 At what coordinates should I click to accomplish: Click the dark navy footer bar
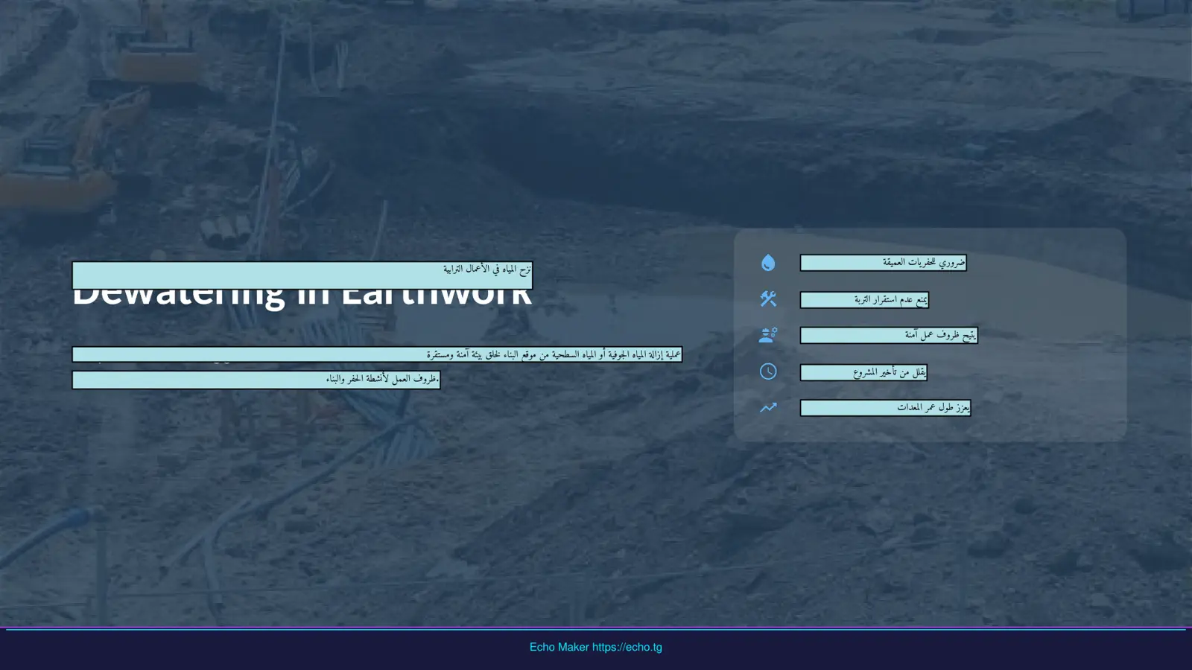click(x=596, y=649)
